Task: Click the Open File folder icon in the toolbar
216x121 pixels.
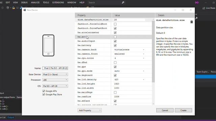Action: coord(13,8)
